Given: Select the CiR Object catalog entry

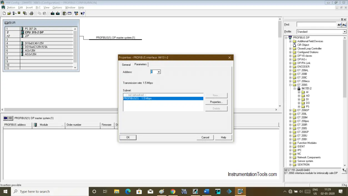Looking at the screenshot, I should [x=303, y=45].
